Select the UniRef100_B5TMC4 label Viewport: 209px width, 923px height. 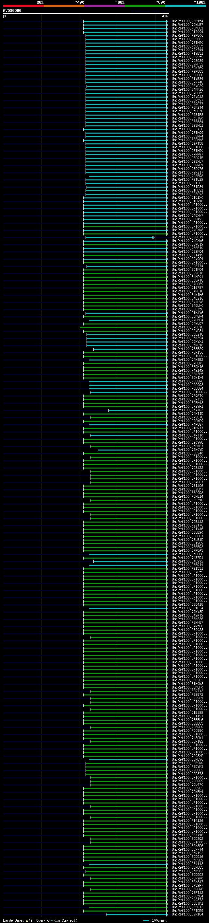tap(187, 269)
